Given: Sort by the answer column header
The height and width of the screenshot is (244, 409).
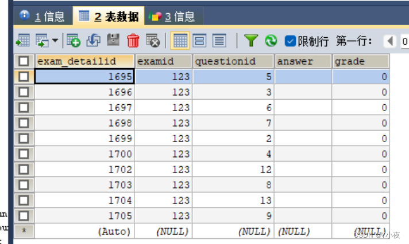Looking at the screenshot, I should 303,61.
